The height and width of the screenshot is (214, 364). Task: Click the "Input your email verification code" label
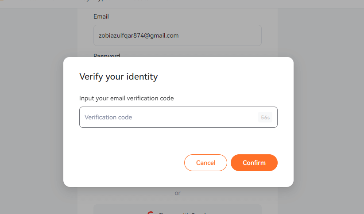click(126, 98)
